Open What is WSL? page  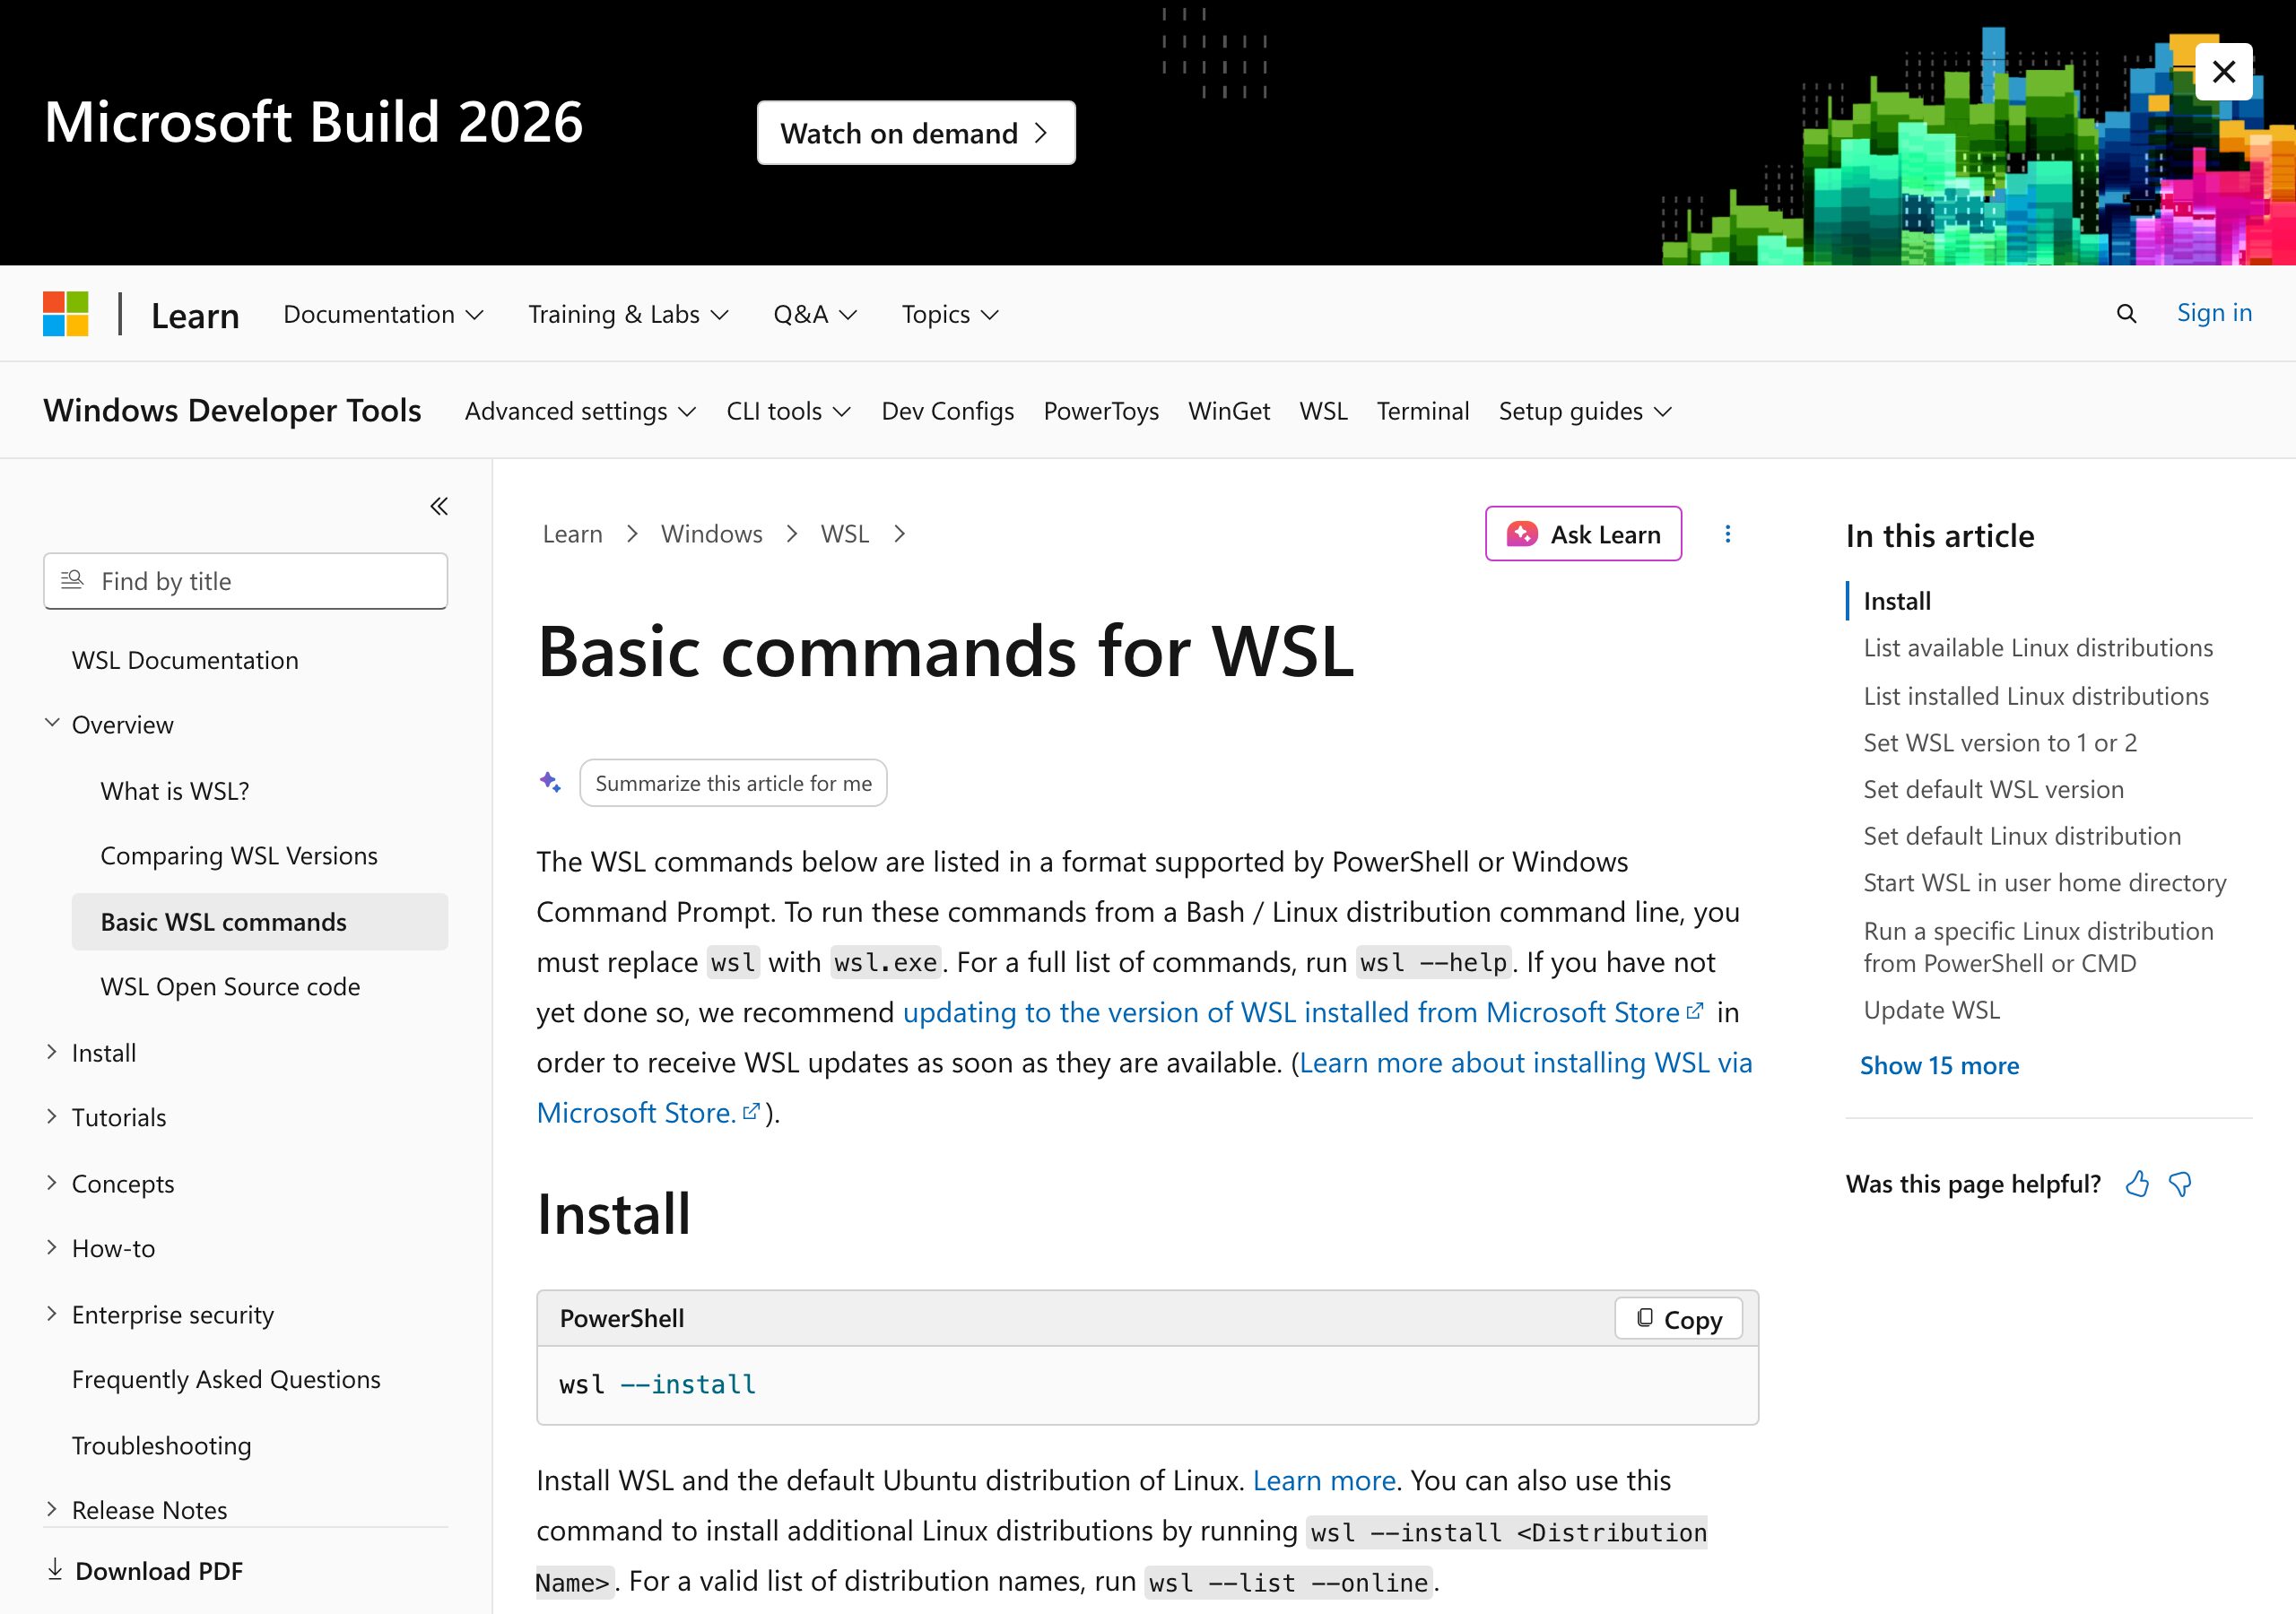175,791
